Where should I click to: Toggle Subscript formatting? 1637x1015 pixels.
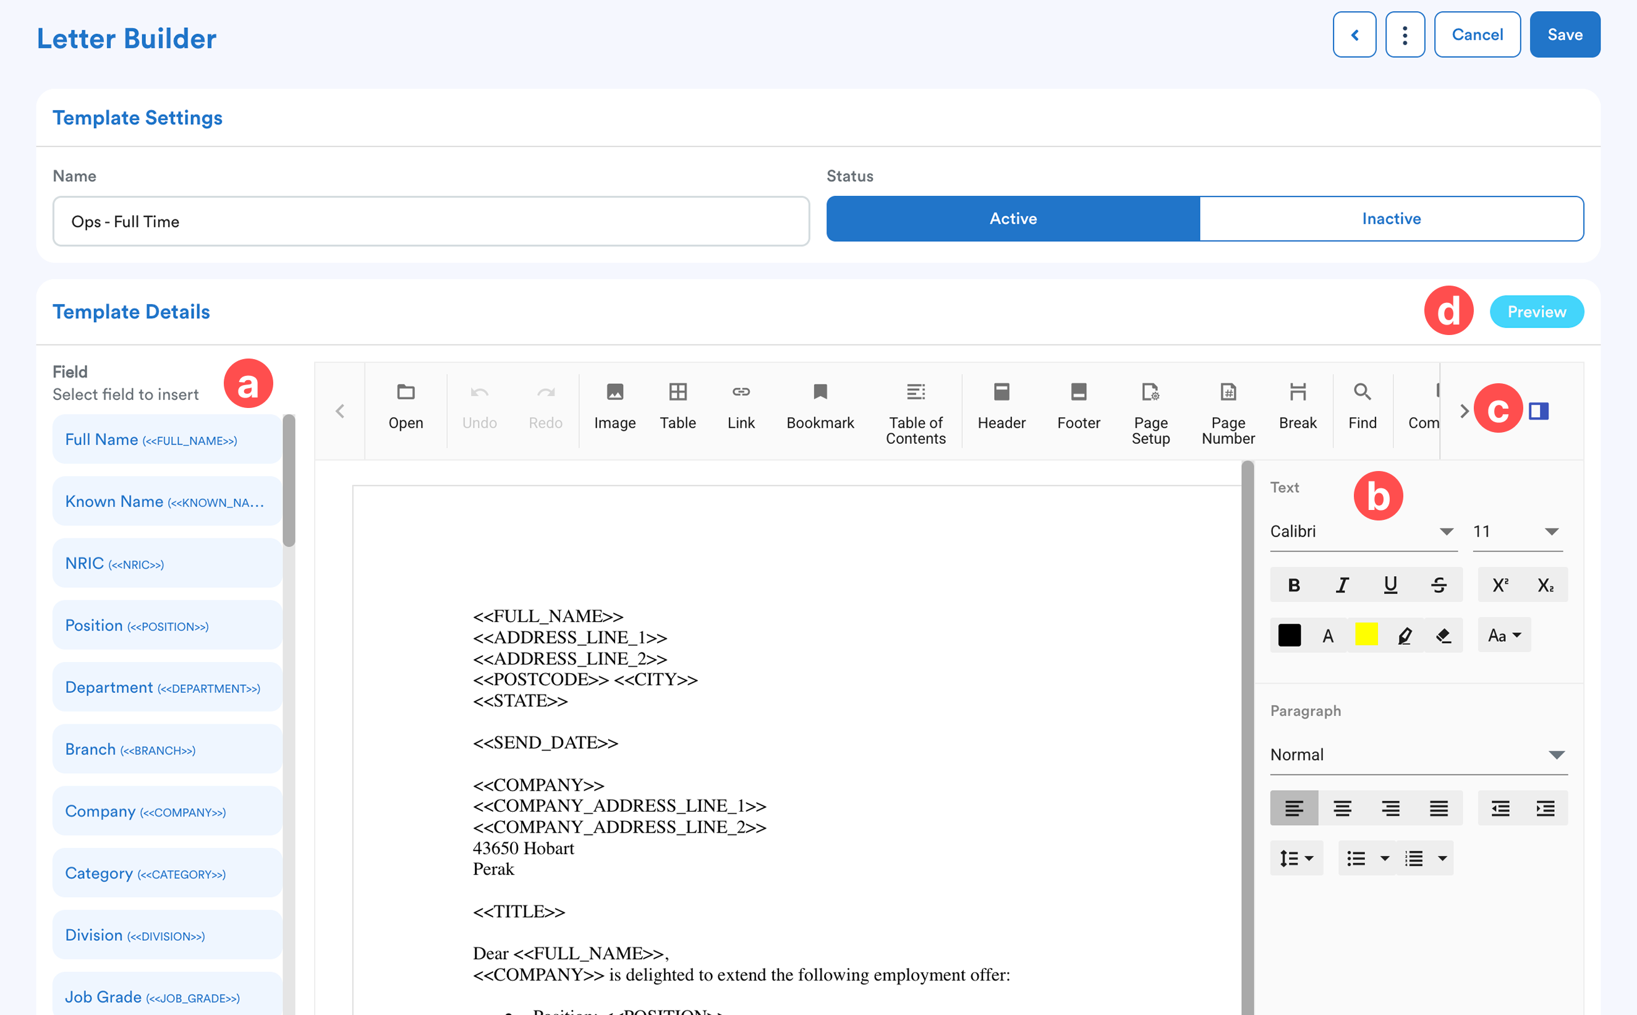pyautogui.click(x=1545, y=585)
